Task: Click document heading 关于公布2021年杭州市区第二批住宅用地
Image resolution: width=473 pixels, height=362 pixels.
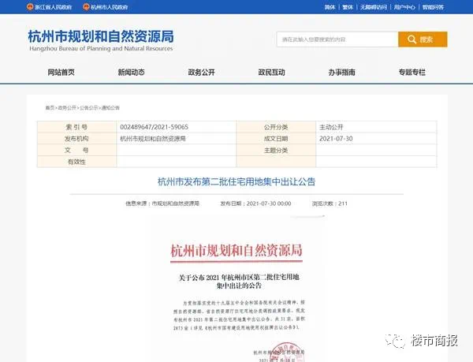Action: [239, 278]
